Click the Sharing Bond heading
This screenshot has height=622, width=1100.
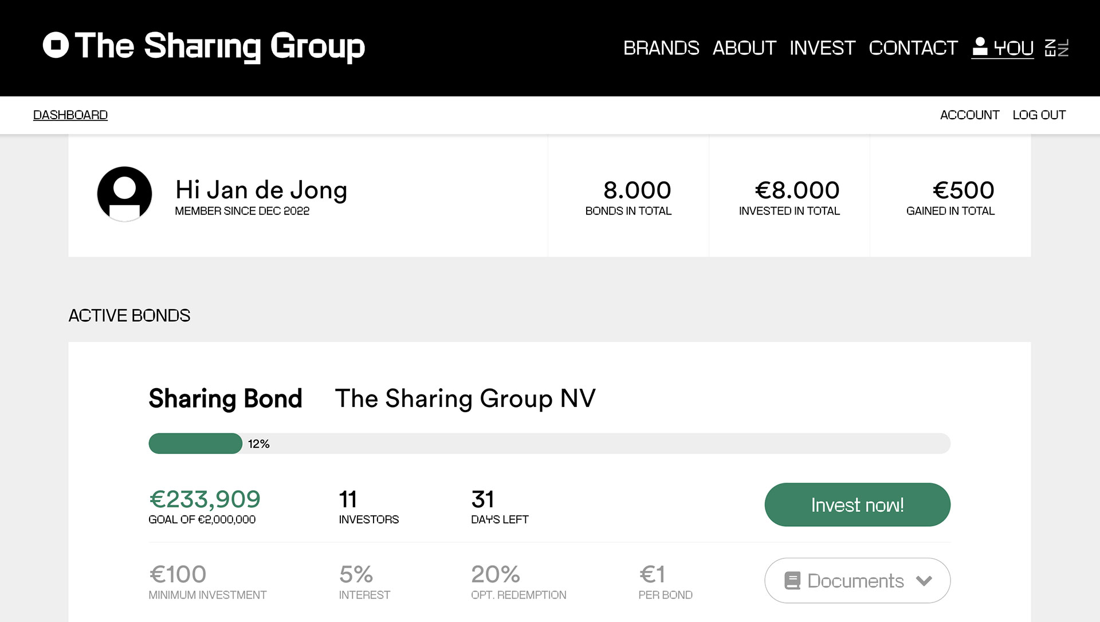[x=225, y=398]
